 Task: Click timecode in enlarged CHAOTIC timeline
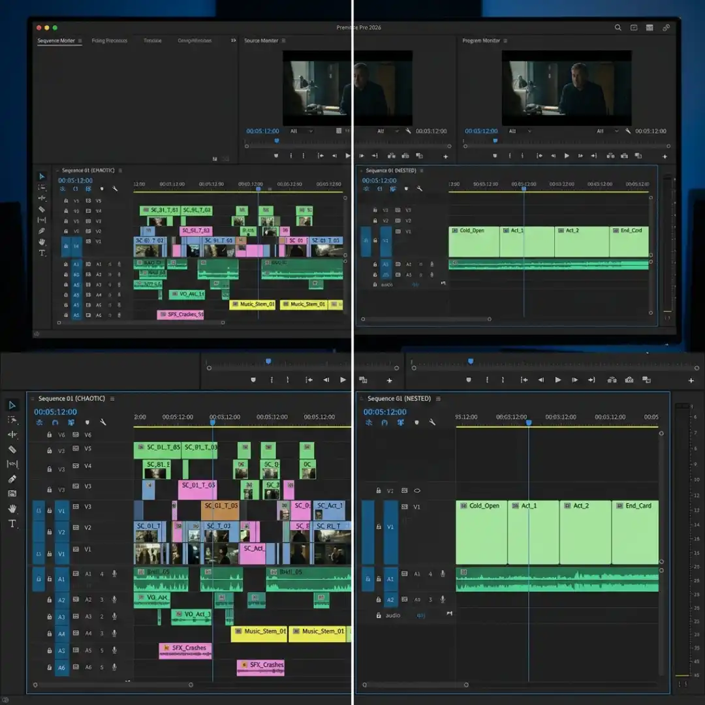tap(55, 412)
